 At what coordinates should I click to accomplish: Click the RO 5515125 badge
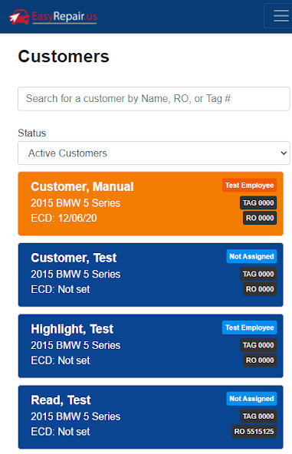click(x=254, y=432)
